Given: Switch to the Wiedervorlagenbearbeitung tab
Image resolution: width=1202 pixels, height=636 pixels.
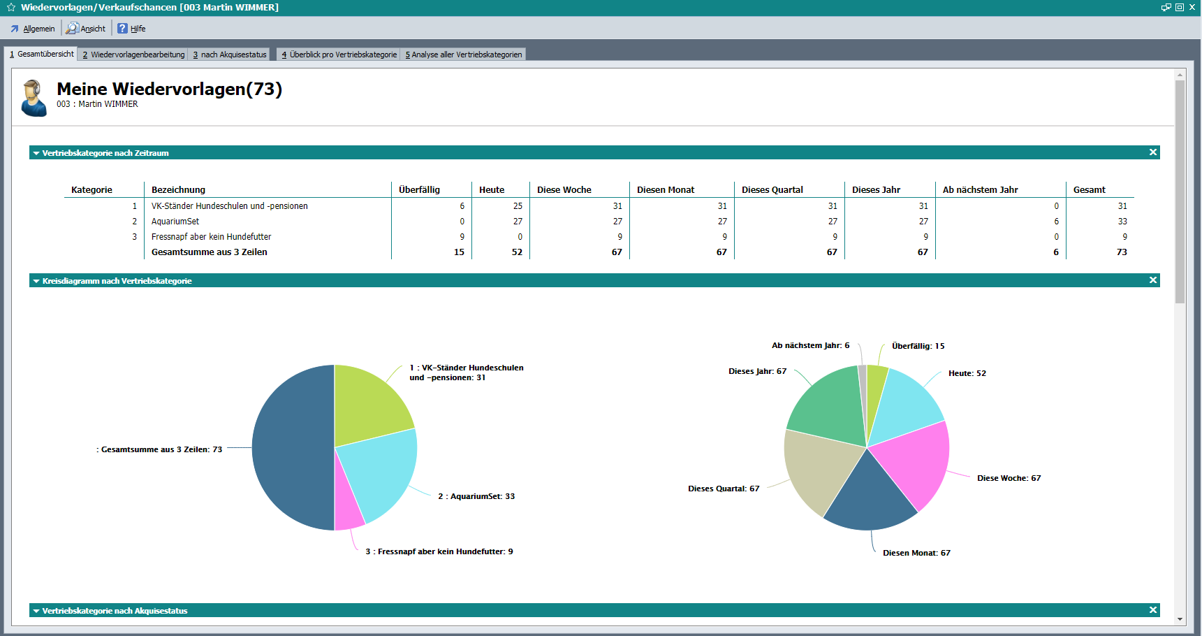Looking at the screenshot, I should point(133,55).
